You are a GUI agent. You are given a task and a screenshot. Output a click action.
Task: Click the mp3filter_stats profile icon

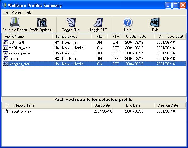tap(6, 48)
